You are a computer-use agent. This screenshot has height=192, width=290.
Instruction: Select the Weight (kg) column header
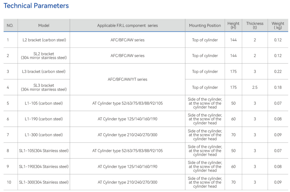point(278,26)
